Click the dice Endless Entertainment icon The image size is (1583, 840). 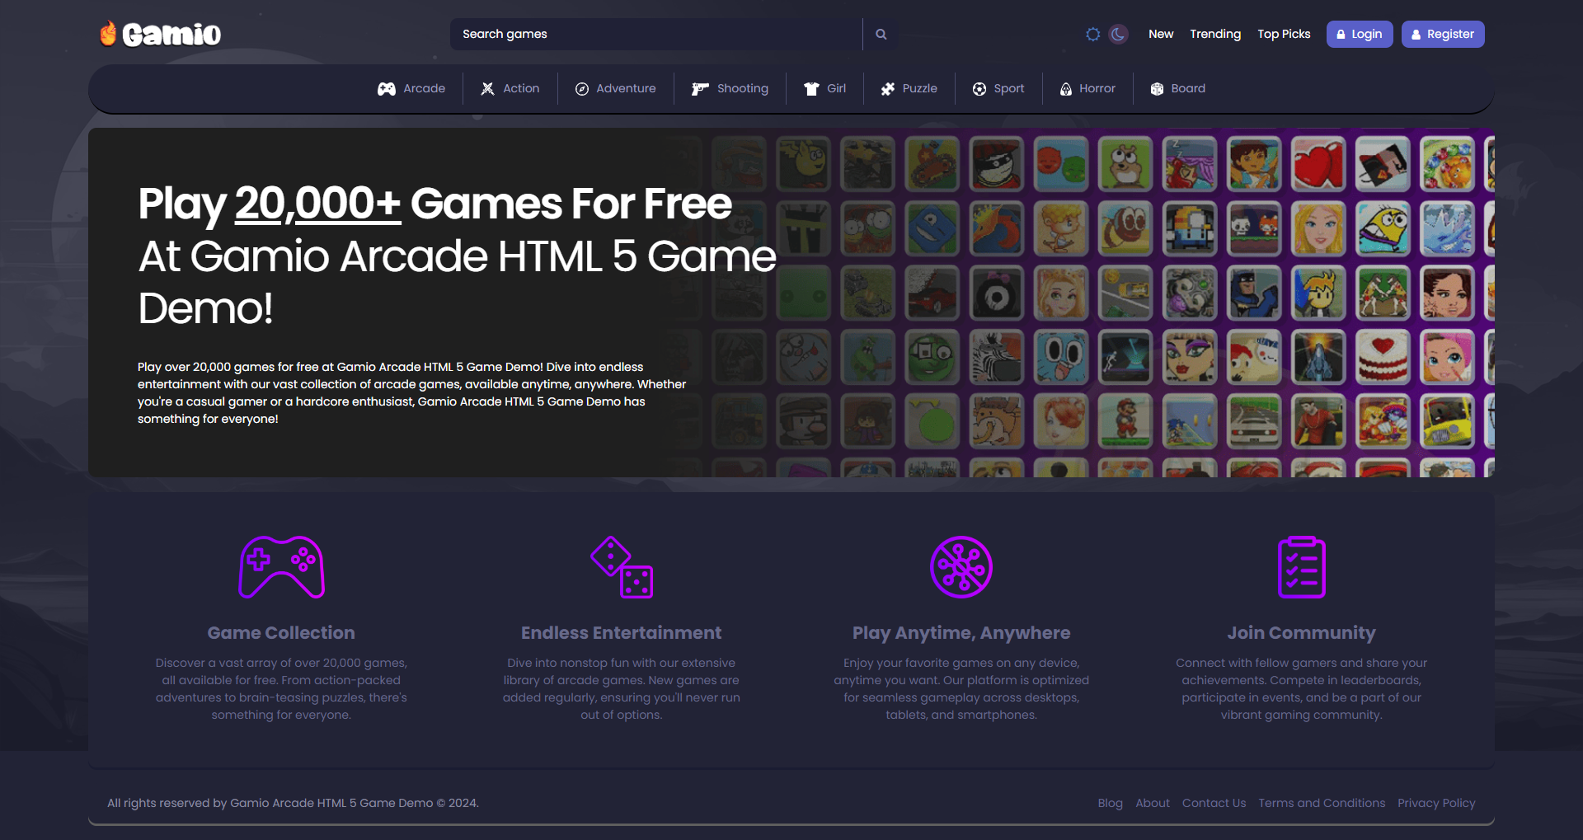coord(622,567)
